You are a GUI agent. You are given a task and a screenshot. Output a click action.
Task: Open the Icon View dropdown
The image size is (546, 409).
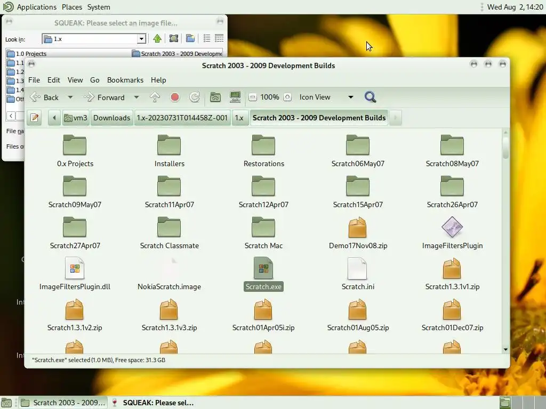[x=326, y=97]
